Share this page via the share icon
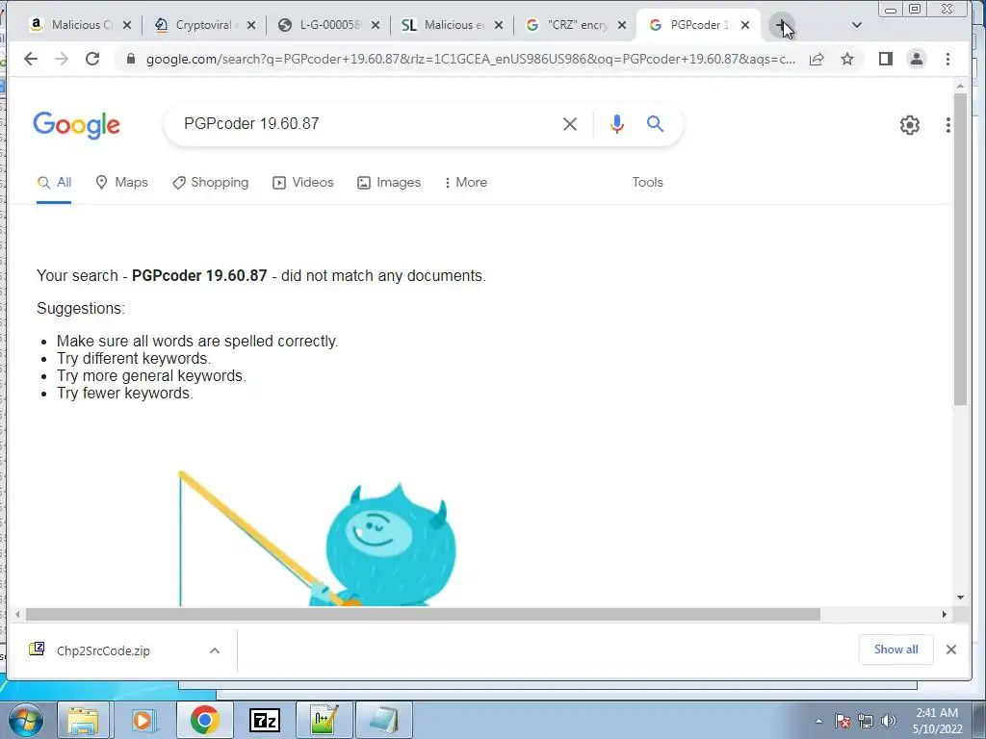Image resolution: width=986 pixels, height=739 pixels. click(817, 59)
